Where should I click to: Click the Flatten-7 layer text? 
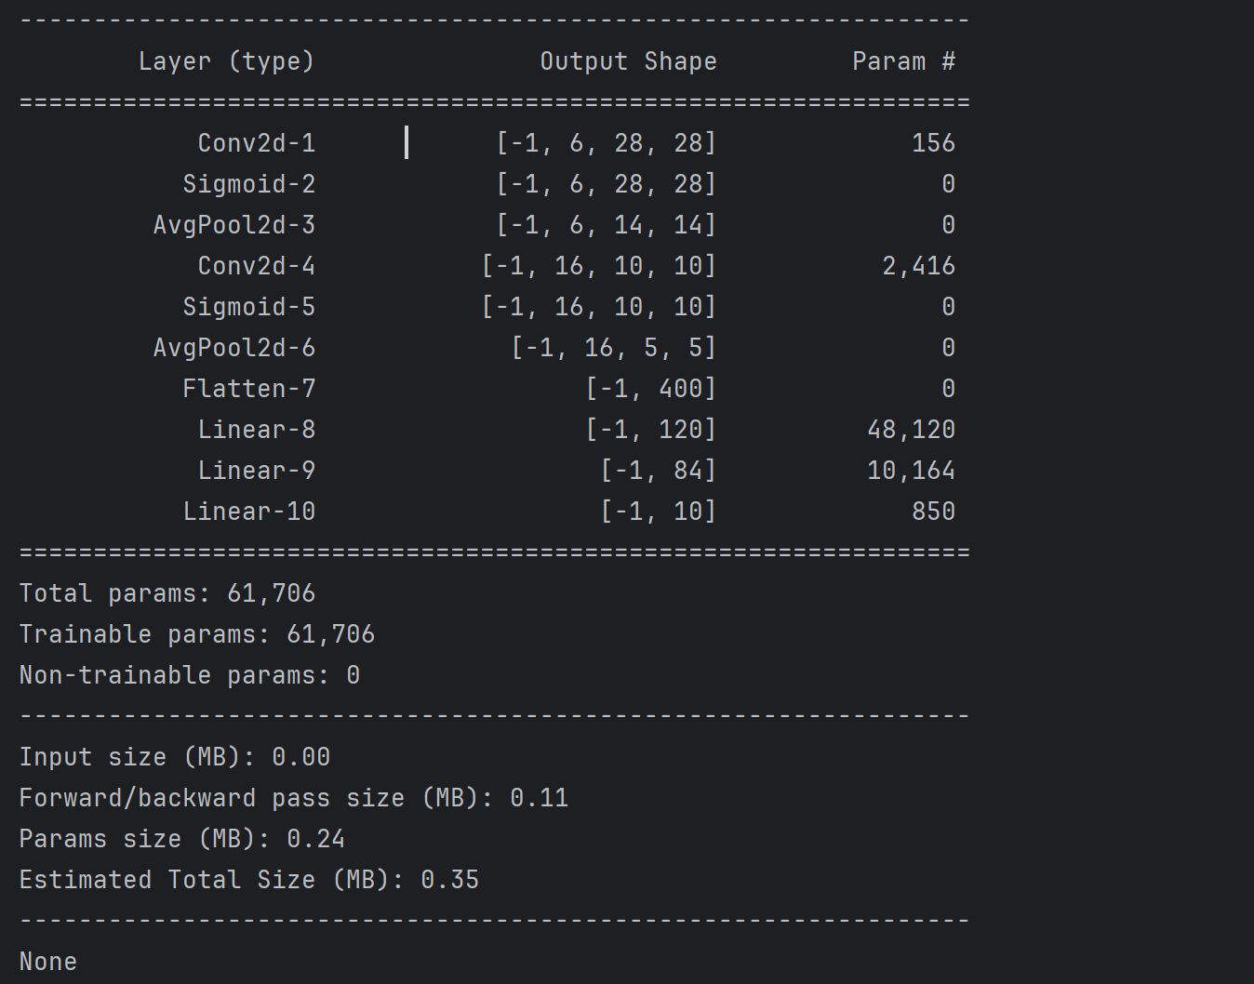(249, 389)
